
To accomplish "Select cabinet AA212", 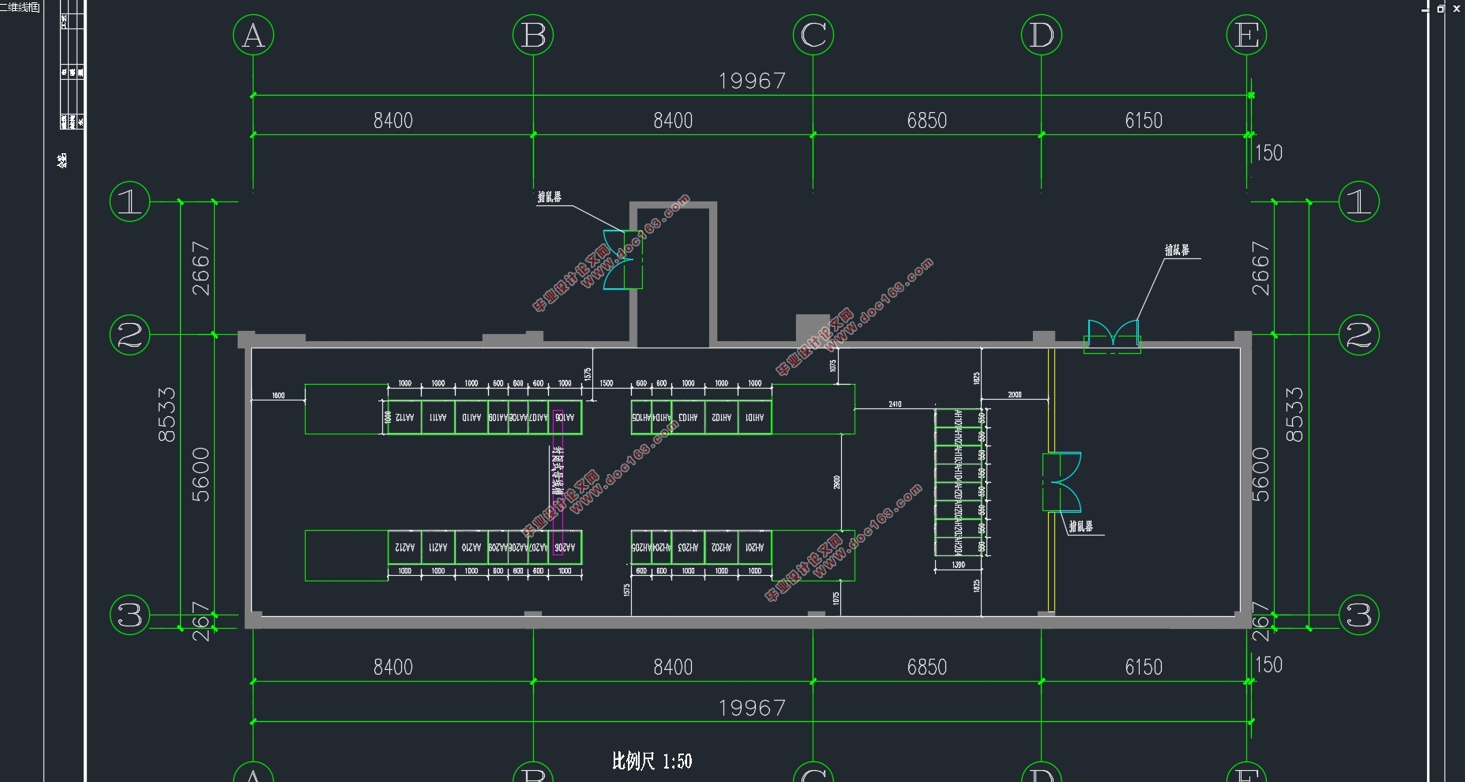I will pyautogui.click(x=404, y=547).
